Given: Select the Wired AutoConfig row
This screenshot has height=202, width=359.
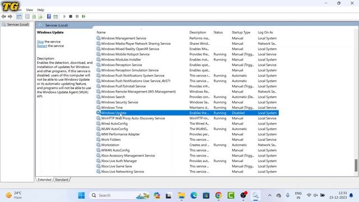Looking at the screenshot, I should [x=187, y=123].
